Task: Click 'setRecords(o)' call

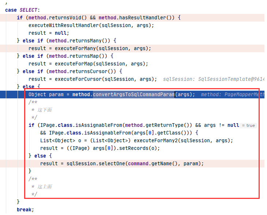Action: click(138, 148)
